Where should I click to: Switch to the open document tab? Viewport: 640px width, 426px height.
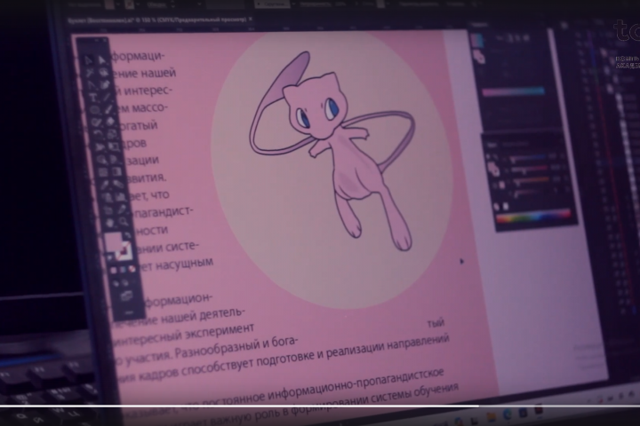point(159,20)
